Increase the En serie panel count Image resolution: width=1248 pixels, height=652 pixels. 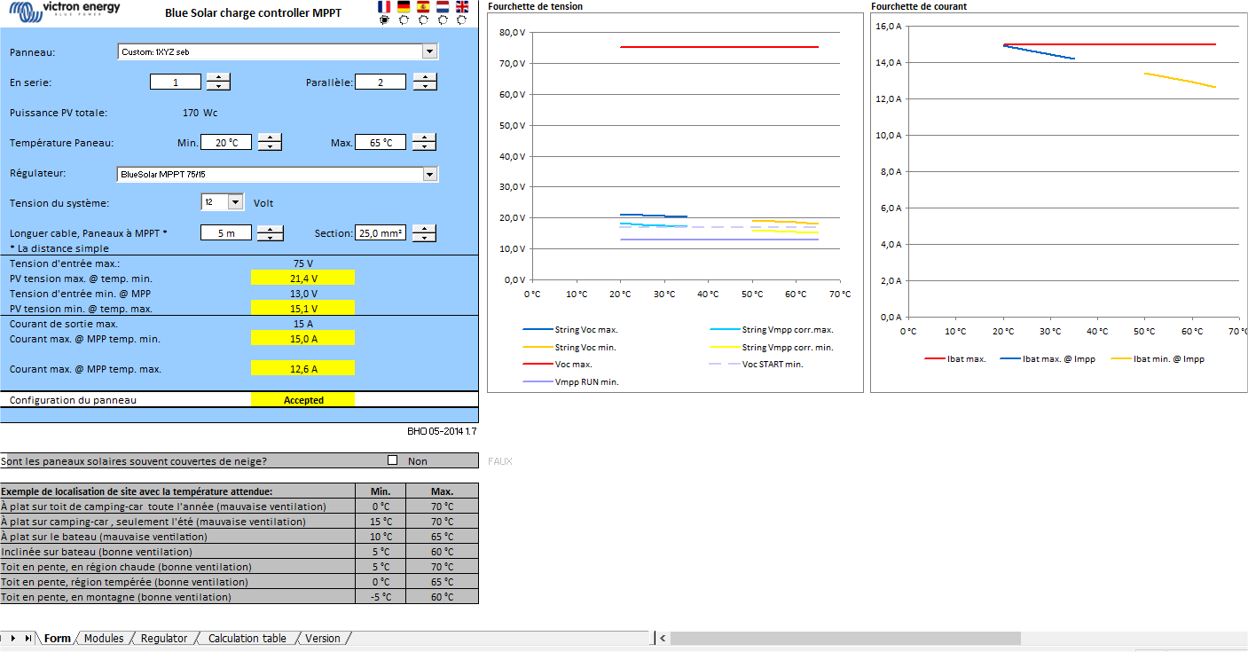pyautogui.click(x=218, y=77)
